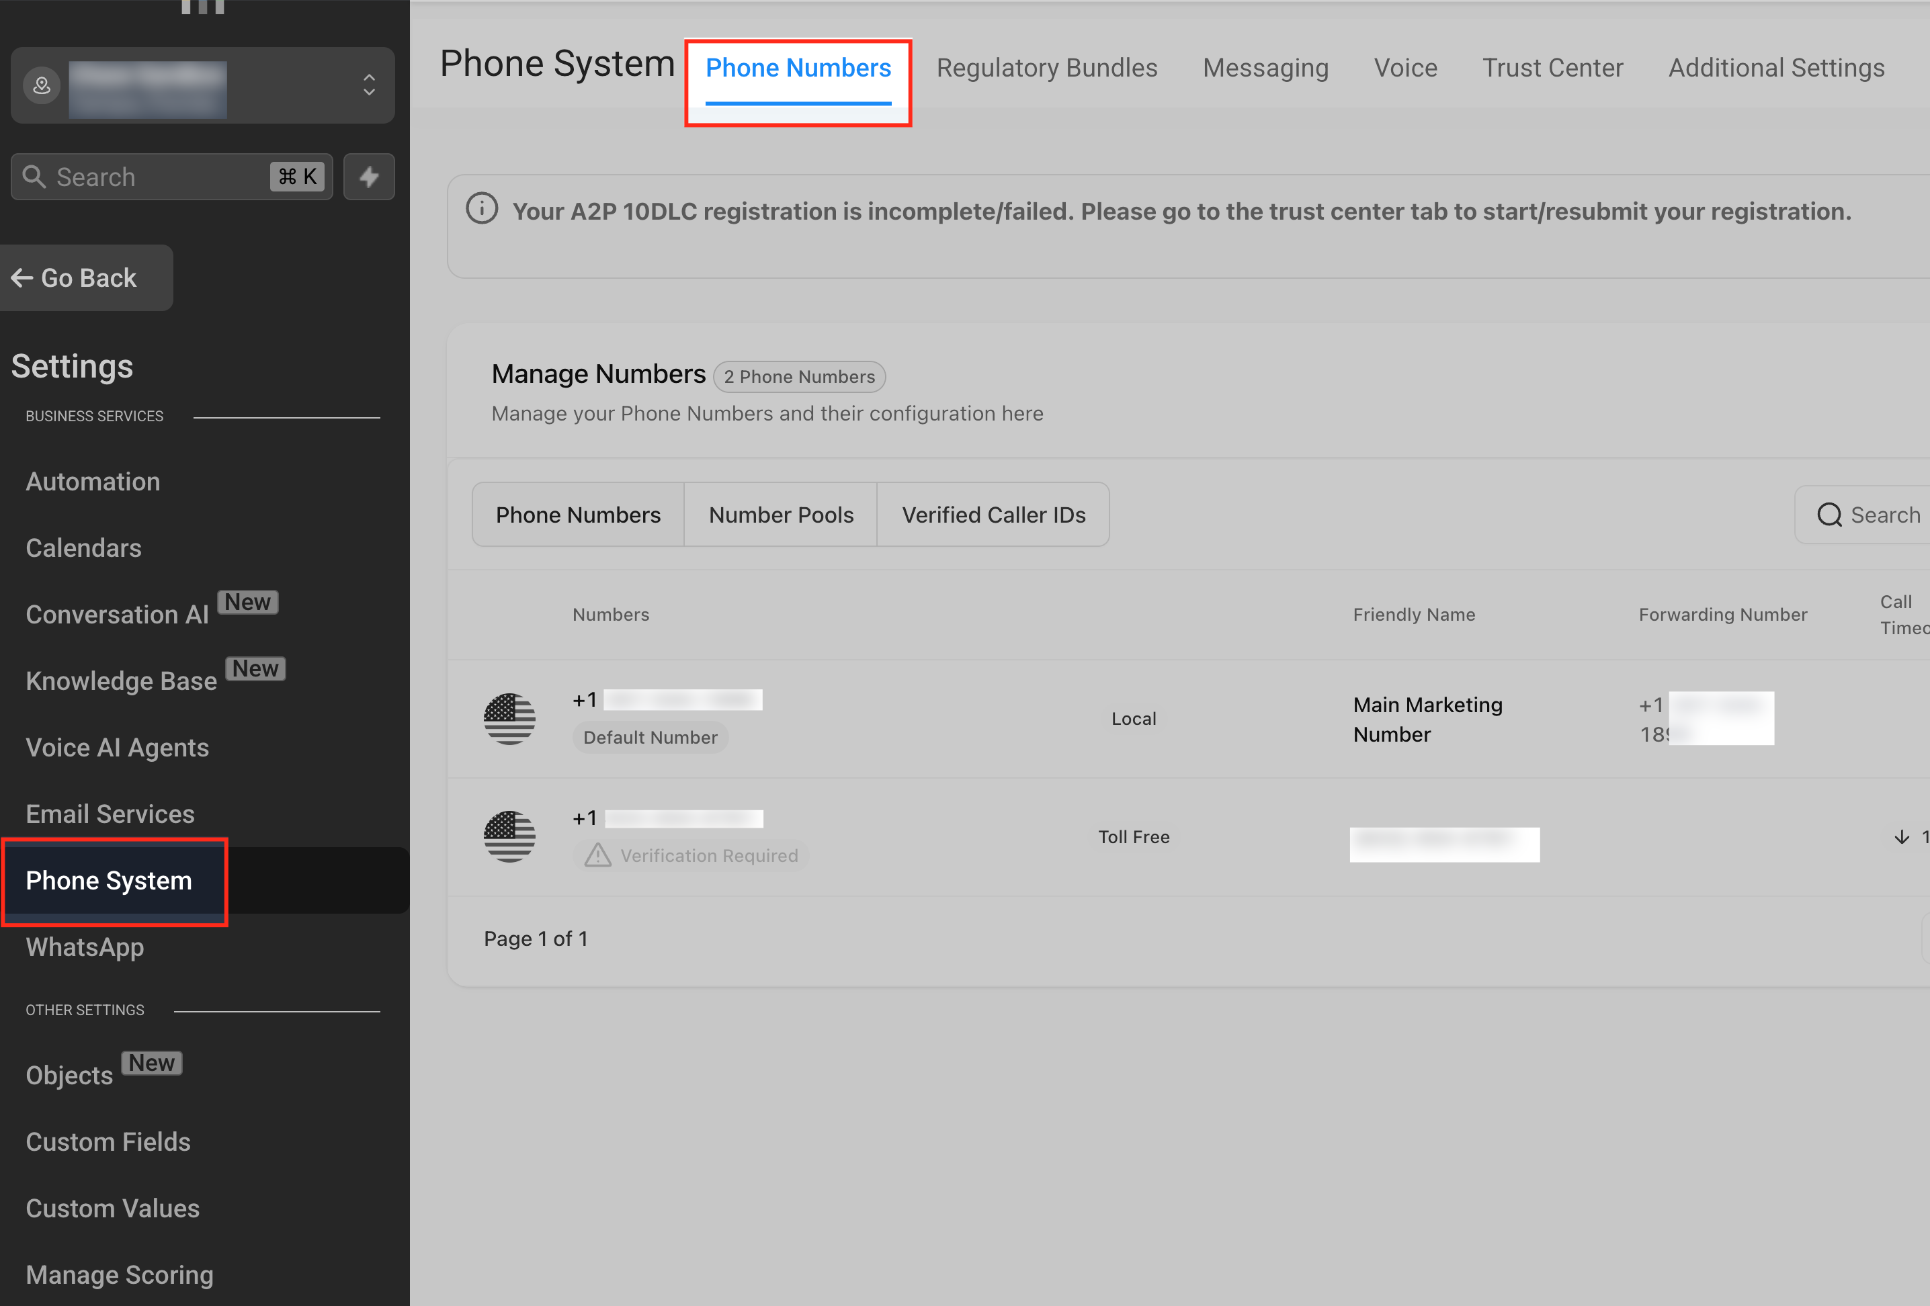
Task: Expand the account switcher chevrons
Action: (x=370, y=85)
